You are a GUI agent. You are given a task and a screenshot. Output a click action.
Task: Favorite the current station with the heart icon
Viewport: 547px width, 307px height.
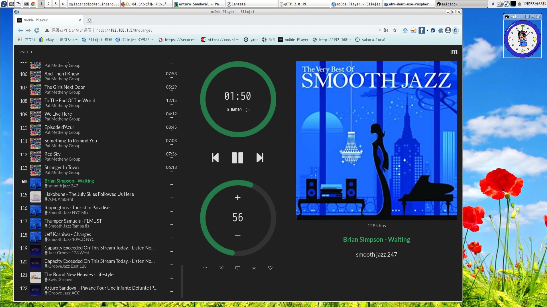(270, 268)
